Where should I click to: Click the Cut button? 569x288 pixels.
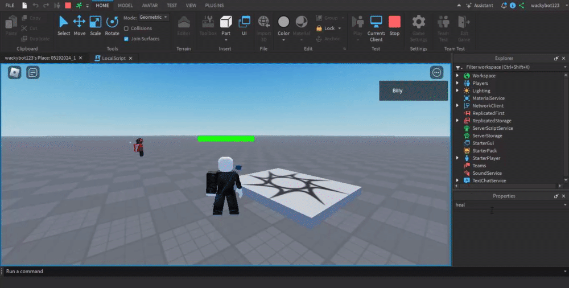tap(30, 28)
